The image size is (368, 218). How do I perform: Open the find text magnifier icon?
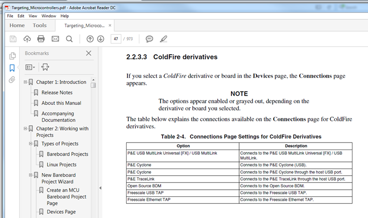(69, 39)
